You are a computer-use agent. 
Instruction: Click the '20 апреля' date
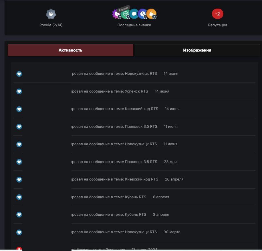pyautogui.click(x=174, y=179)
